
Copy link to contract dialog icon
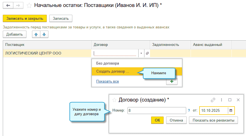point(213,100)
